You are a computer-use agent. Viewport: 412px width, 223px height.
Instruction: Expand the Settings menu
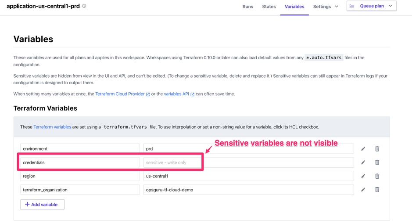click(x=325, y=7)
